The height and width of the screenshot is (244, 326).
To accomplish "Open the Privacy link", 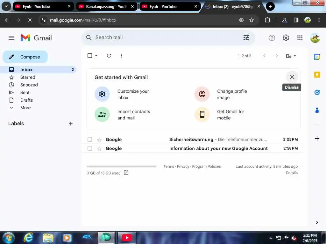I will [183, 166].
